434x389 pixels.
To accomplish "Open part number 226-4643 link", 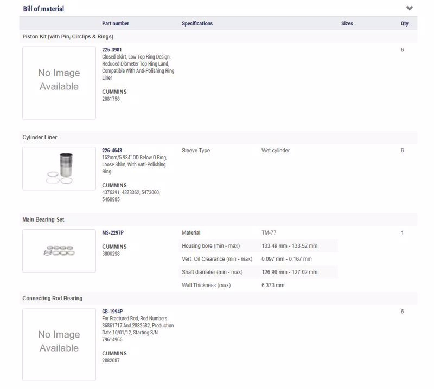I will tap(112, 151).
